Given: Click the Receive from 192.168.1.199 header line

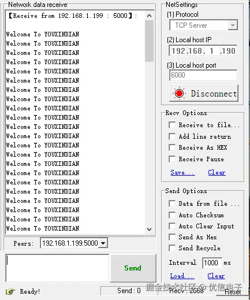Looking at the screenshot, I should pyautogui.click(x=73, y=16).
